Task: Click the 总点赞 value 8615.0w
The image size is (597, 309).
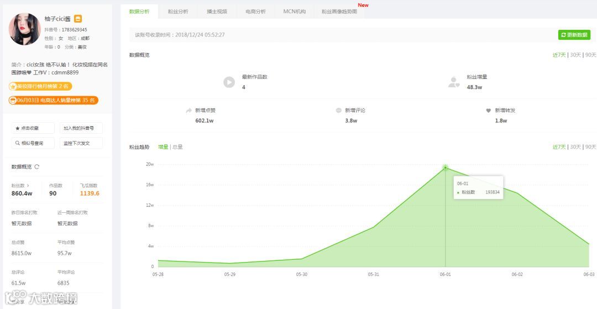Action: tap(22, 253)
